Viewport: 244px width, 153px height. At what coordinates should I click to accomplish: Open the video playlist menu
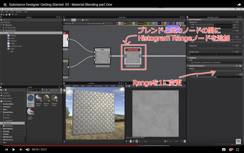[x=5, y=5]
